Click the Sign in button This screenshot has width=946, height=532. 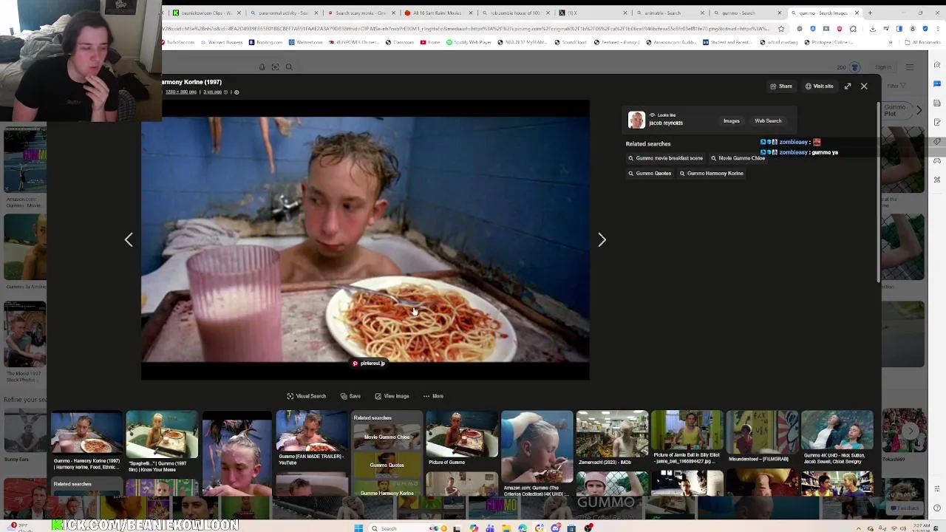882,67
